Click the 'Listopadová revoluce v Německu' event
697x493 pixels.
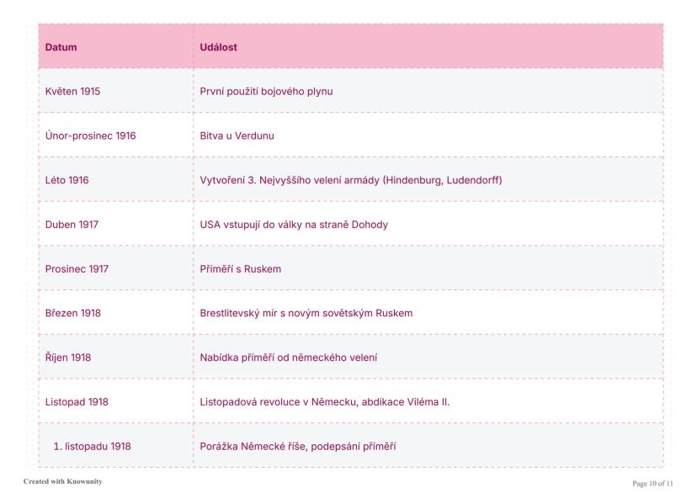coord(325,402)
